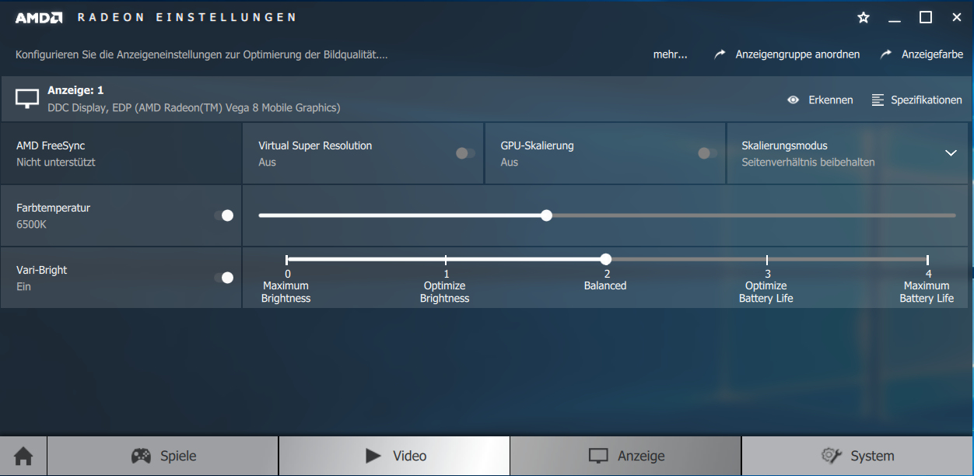Click the Spezifikationen list icon
This screenshot has height=476, width=974.
[878, 100]
